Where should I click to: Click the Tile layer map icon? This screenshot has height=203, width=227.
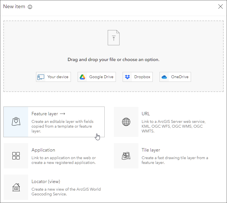pos(126,155)
